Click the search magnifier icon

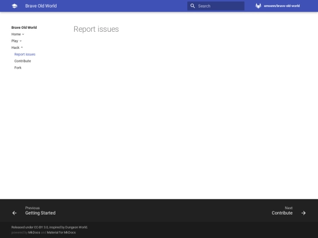pyautogui.click(x=193, y=6)
